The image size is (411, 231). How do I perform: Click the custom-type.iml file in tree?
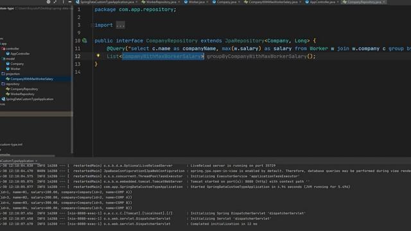12,144
